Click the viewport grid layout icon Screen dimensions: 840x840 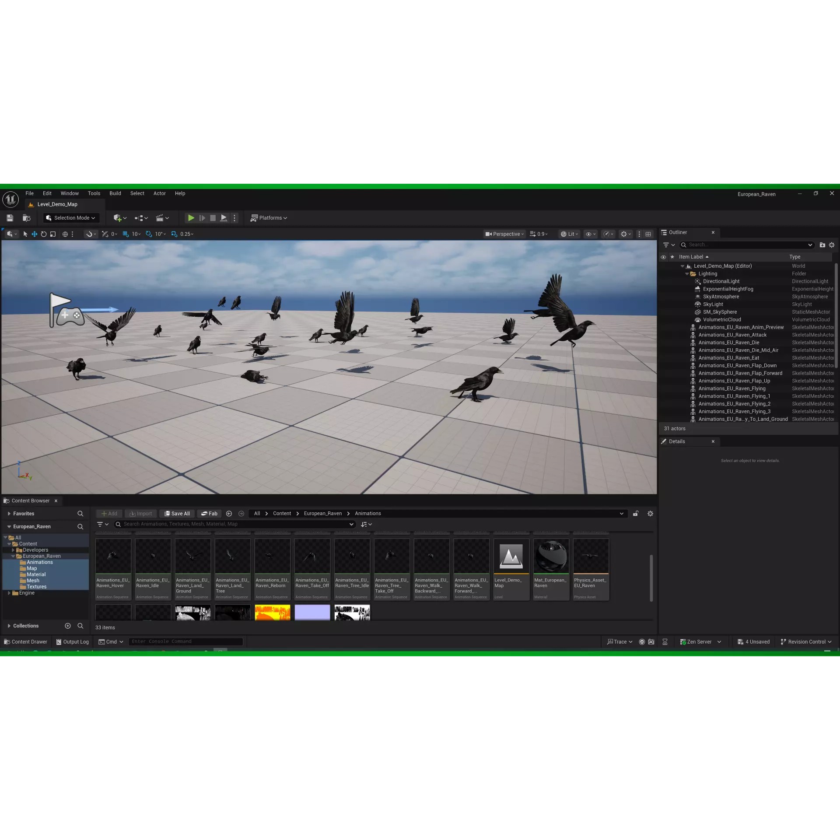click(x=648, y=234)
